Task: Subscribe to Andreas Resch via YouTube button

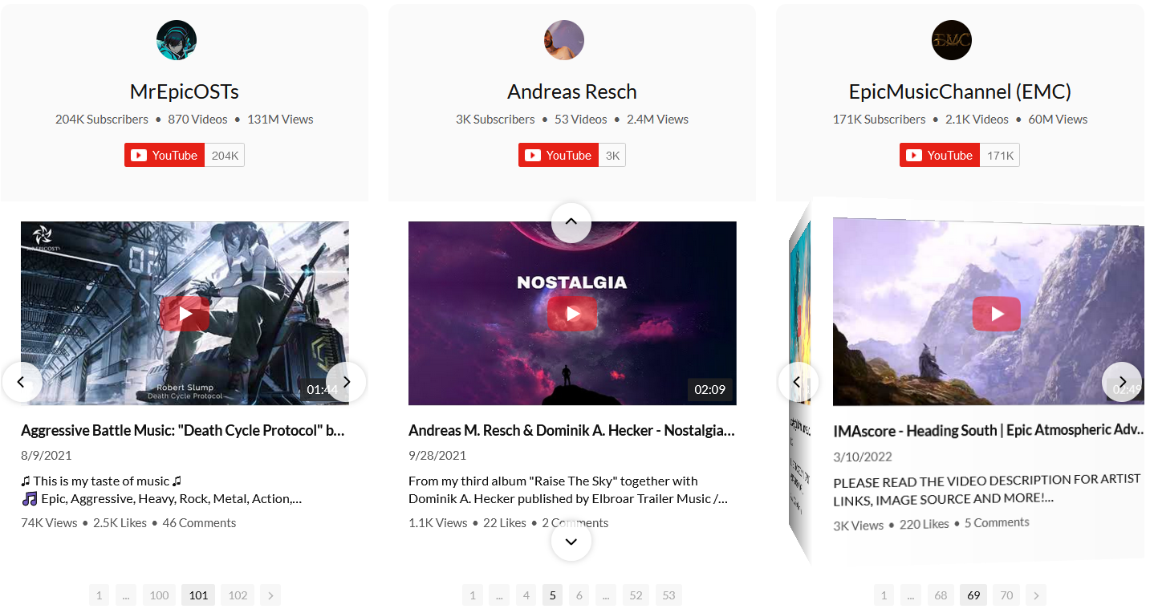Action: point(559,156)
